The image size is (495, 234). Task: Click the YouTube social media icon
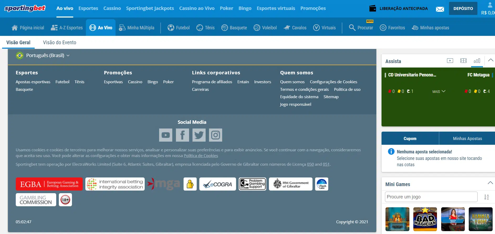[166, 135]
